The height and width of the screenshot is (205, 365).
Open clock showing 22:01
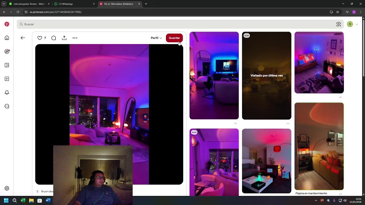pos(356,200)
